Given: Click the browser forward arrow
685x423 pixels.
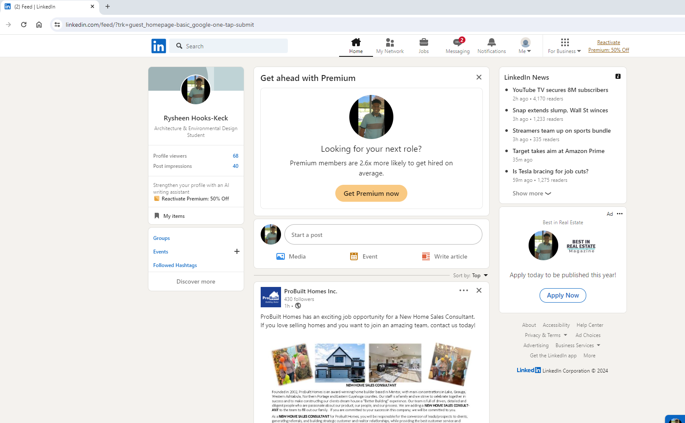Looking at the screenshot, I should 8,25.
